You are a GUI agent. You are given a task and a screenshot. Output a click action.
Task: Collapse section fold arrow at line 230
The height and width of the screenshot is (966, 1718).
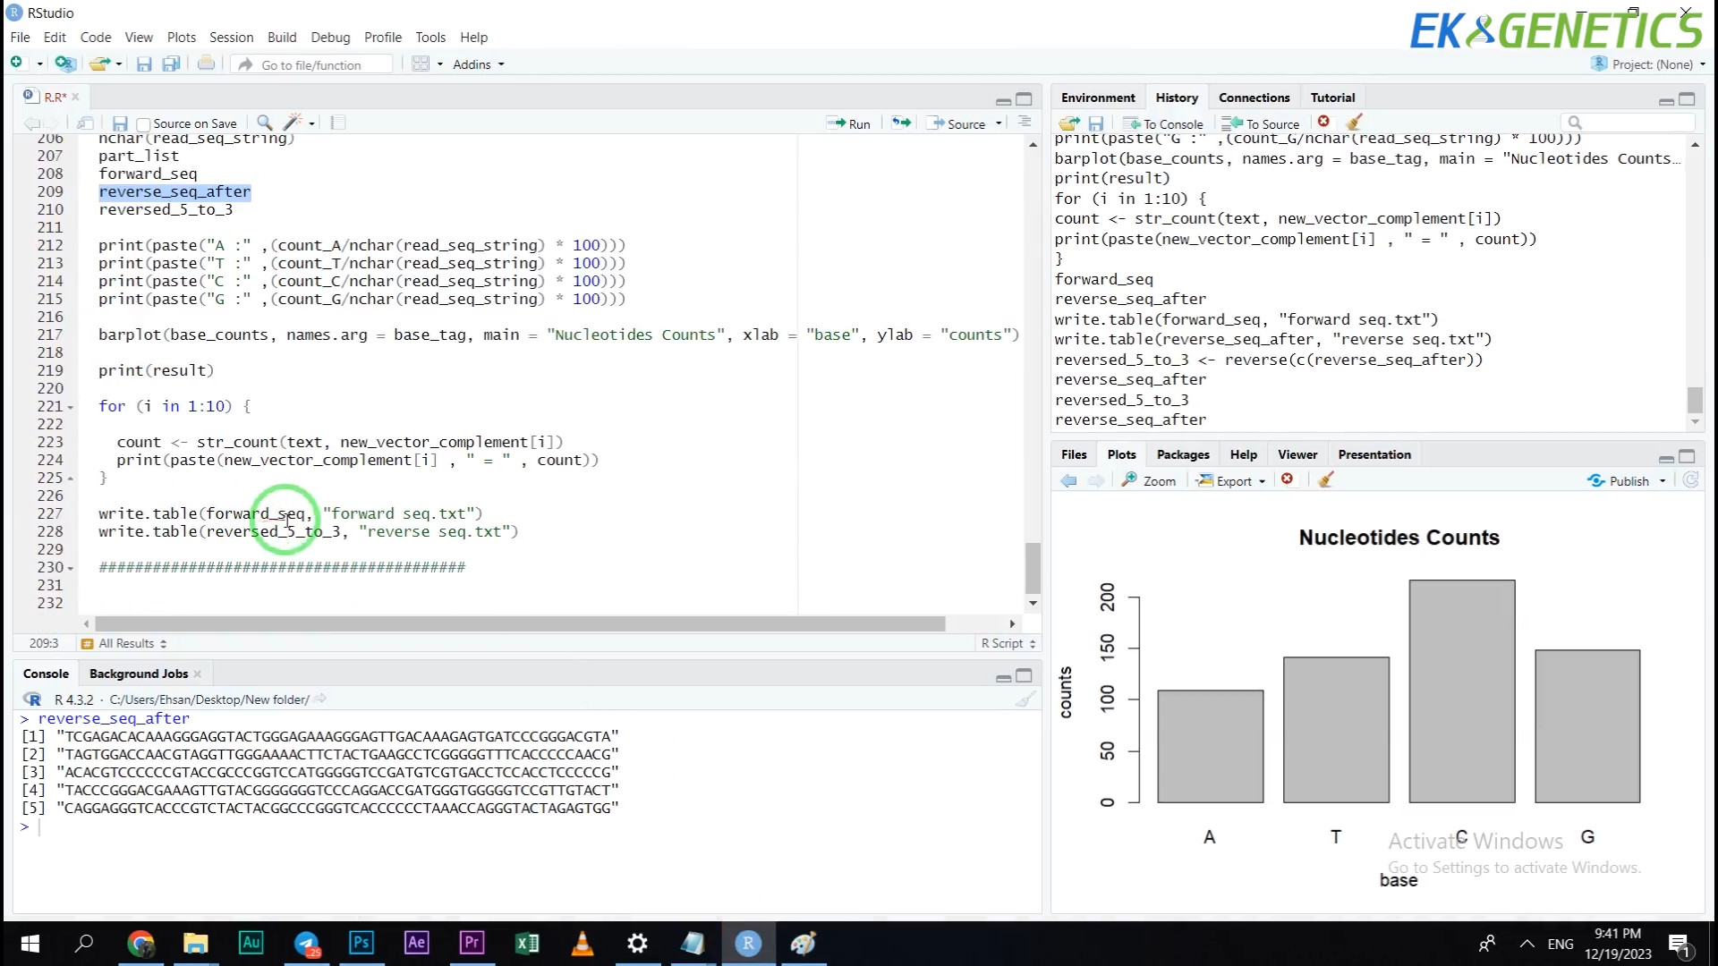point(71,568)
